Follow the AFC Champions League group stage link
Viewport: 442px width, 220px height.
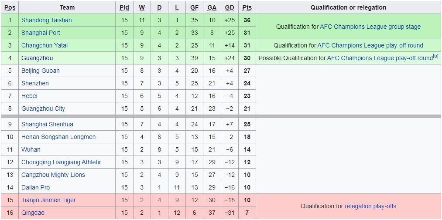(x=370, y=27)
